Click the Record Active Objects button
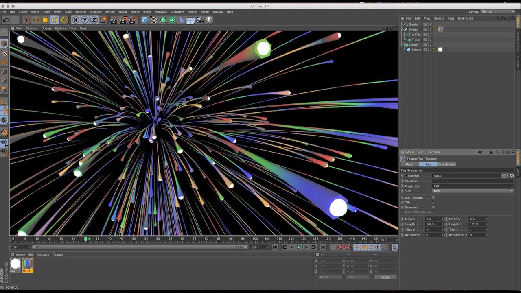Image resolution: width=521 pixels, height=293 pixels. [x=333, y=247]
